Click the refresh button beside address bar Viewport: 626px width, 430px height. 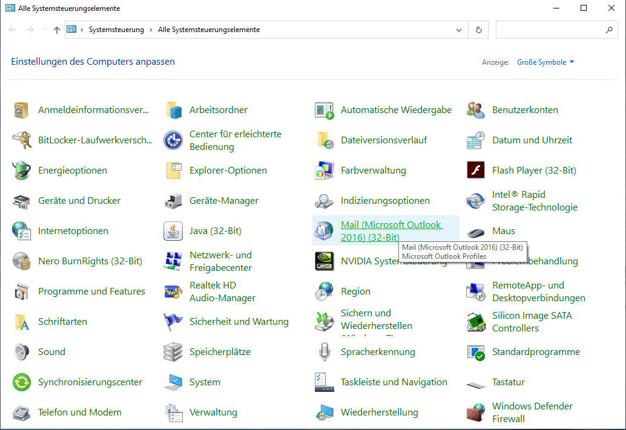tap(479, 30)
